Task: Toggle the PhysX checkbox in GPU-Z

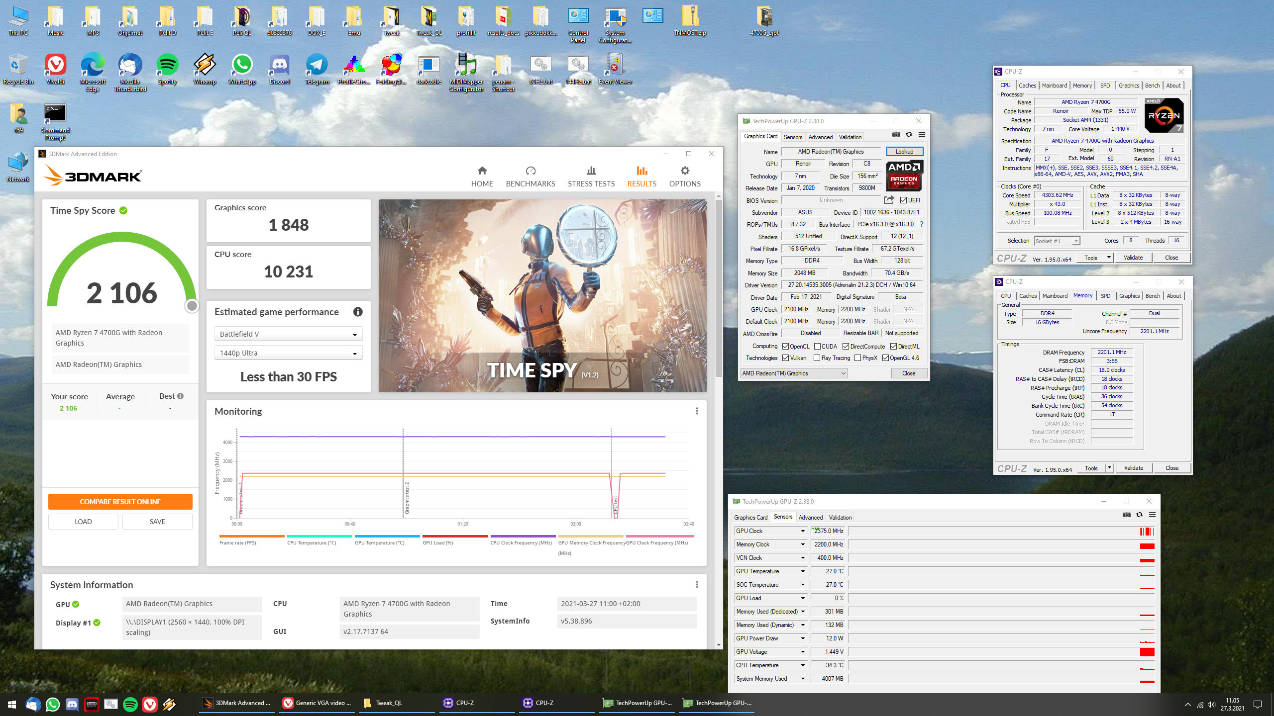Action: pos(857,358)
